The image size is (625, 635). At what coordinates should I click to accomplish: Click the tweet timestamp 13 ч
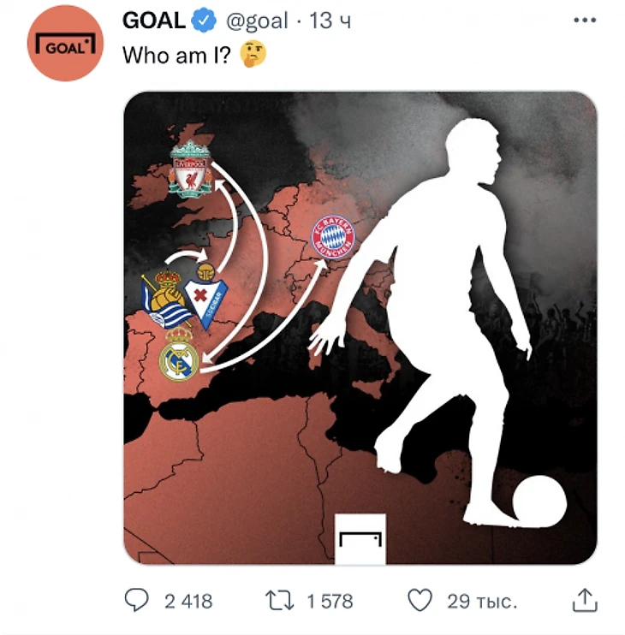pos(330,21)
